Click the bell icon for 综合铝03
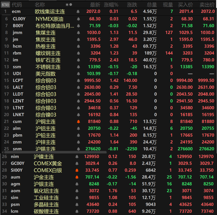 (x=78, y=87)
